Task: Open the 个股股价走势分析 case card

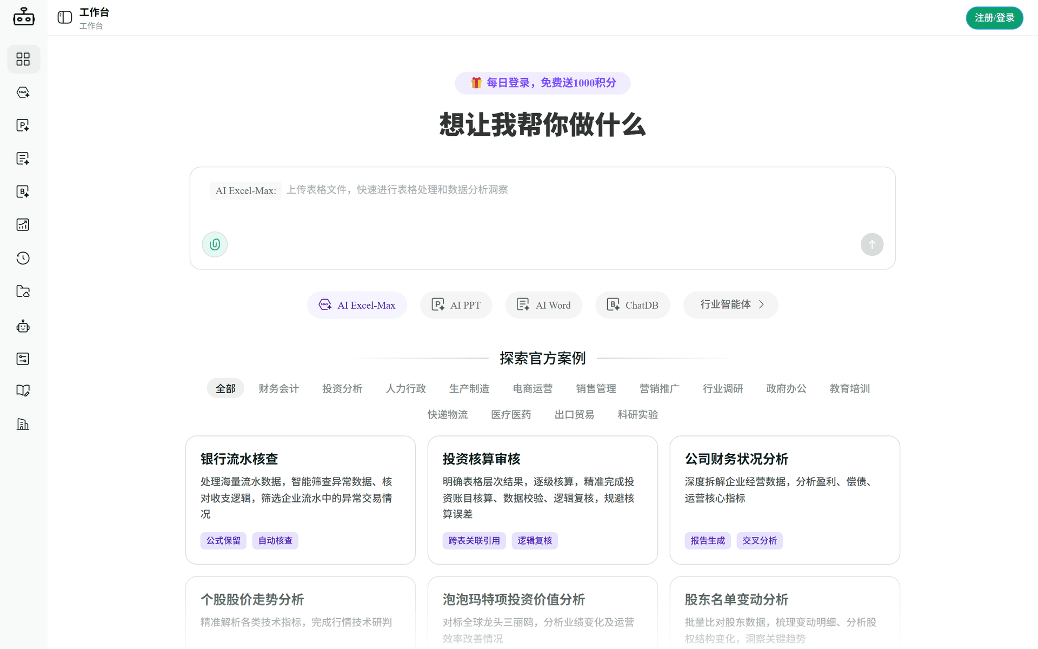Action: 301,612
